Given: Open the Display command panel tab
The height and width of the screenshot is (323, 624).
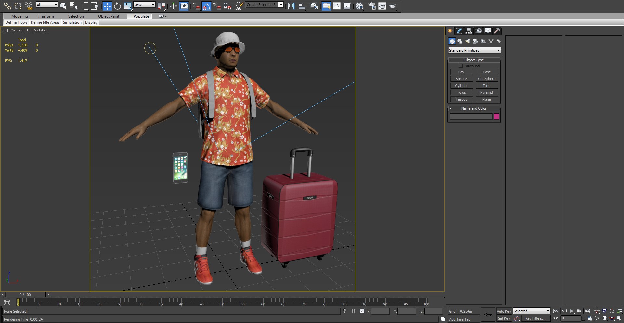Looking at the screenshot, I should [x=488, y=31].
